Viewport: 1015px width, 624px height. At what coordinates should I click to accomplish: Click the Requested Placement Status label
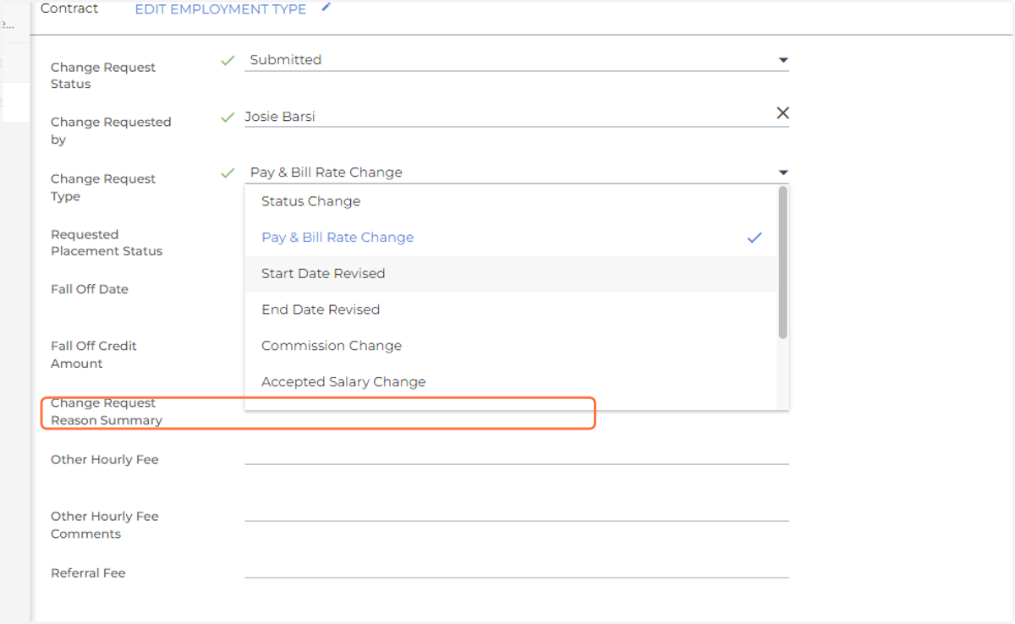(107, 243)
